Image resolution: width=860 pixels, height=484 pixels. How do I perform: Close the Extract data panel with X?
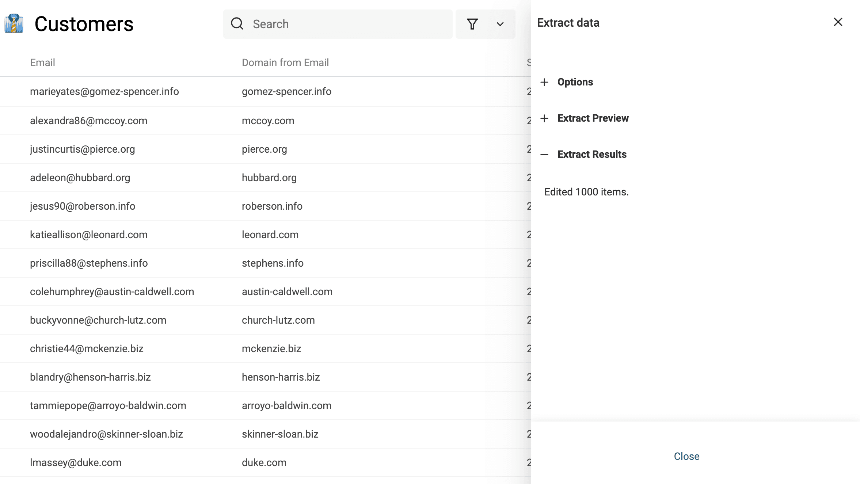(838, 22)
